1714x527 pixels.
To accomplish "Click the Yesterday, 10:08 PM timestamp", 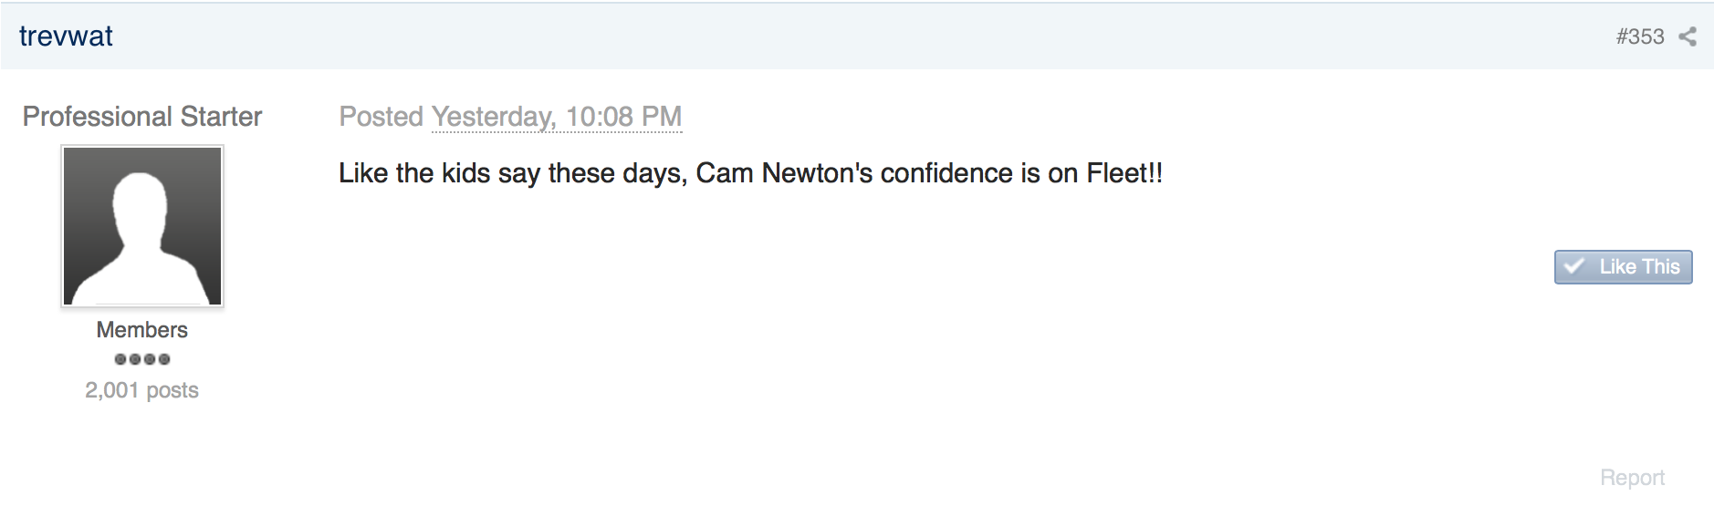I will (557, 117).
